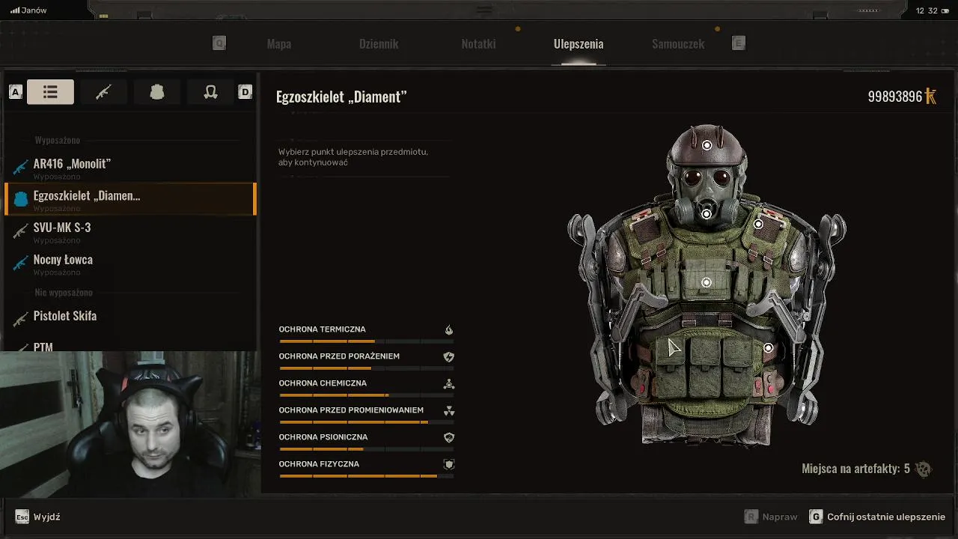
Task: Select the armor filter icon
Action: (x=157, y=92)
